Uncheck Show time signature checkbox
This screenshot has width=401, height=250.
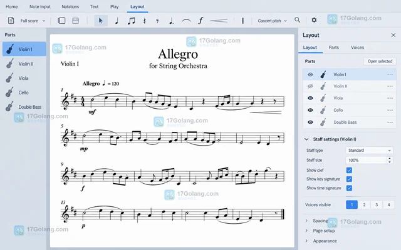pos(349,188)
